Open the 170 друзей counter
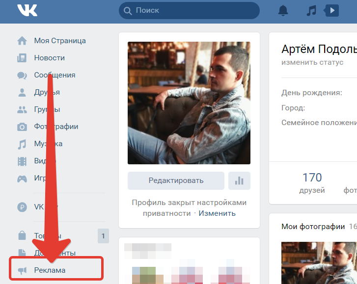 click(312, 183)
